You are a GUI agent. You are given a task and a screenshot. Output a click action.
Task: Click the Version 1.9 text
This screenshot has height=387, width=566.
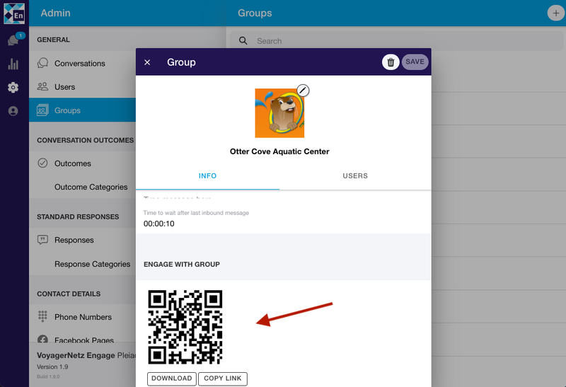point(52,366)
